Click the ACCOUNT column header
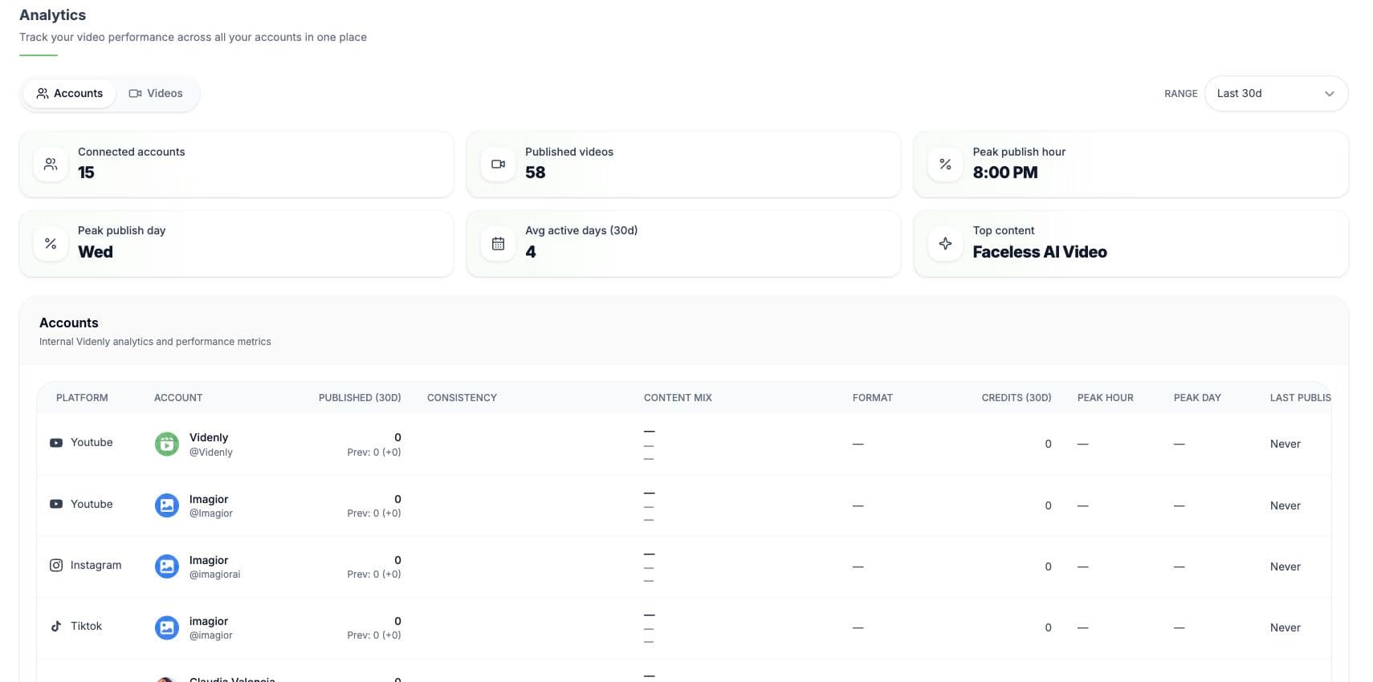 (178, 398)
